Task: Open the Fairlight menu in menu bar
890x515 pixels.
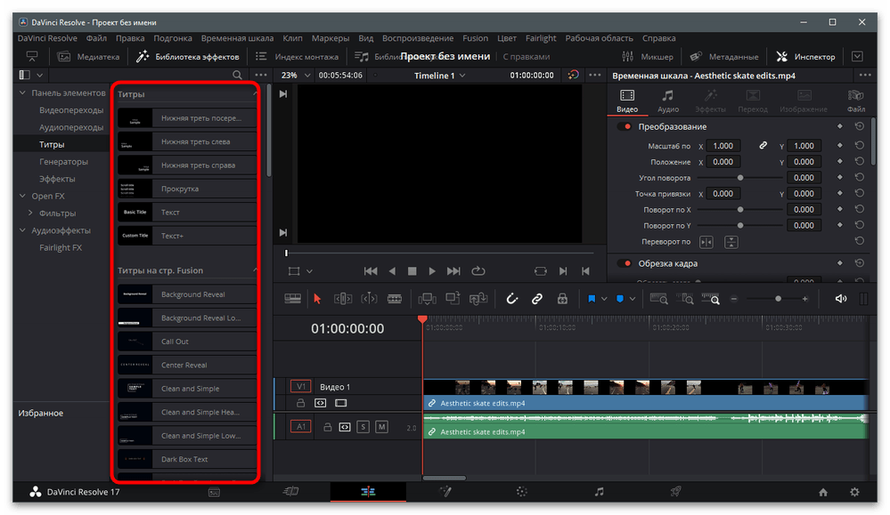Action: (541, 38)
